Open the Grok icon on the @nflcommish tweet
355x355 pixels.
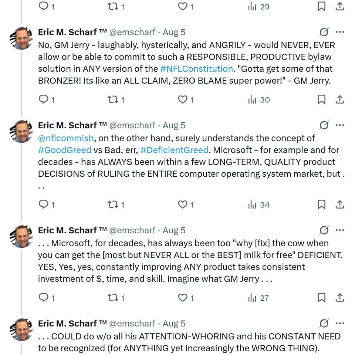pyautogui.click(x=324, y=125)
